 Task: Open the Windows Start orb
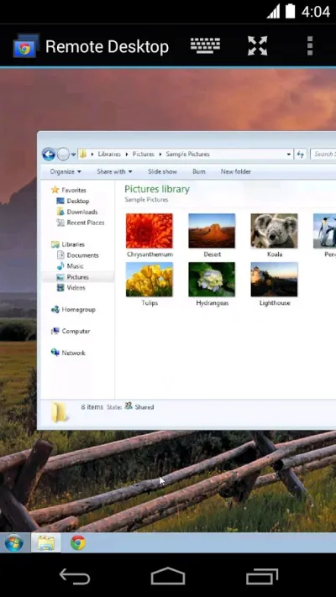pos(14,543)
